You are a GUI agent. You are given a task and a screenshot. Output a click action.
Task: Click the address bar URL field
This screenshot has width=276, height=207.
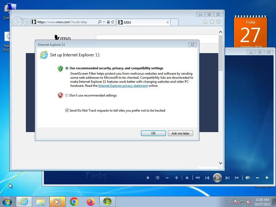point(64,22)
